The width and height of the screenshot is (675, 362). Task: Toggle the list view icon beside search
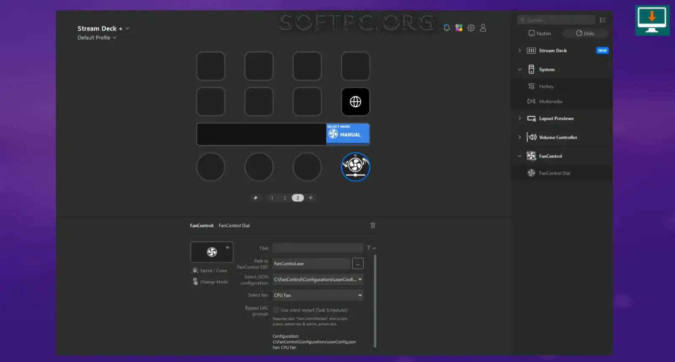point(602,20)
